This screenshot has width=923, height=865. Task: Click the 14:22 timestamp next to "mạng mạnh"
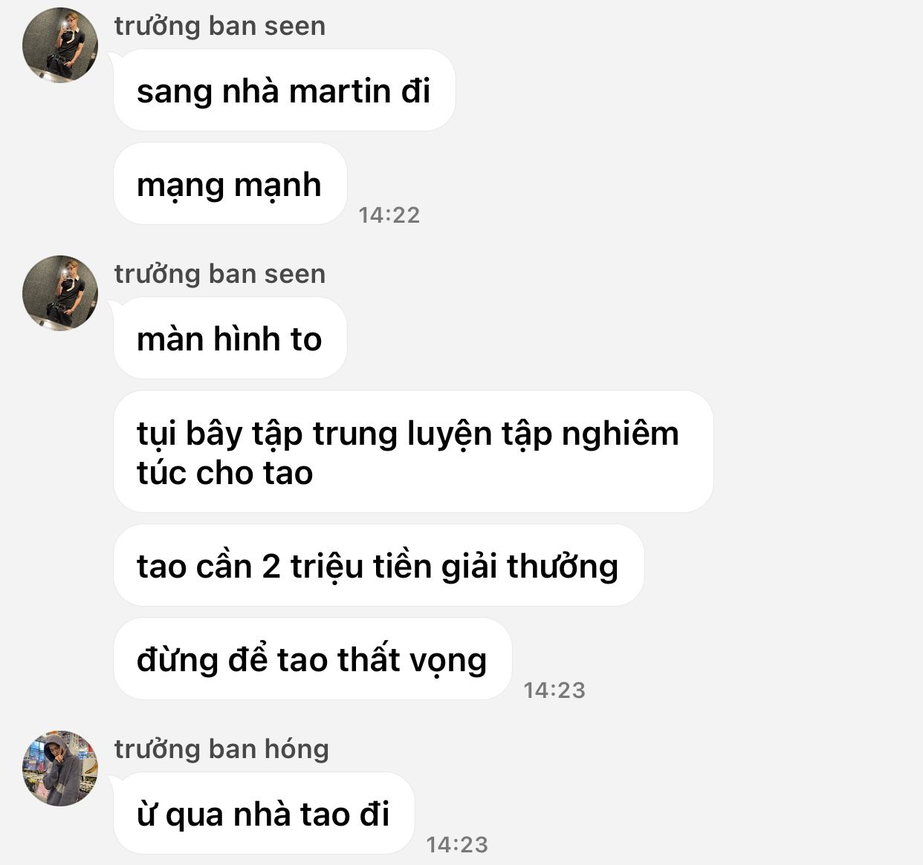389,215
